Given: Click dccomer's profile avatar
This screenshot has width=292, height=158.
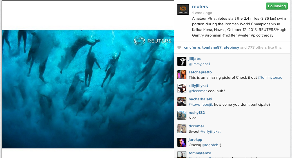Looking at the screenshot, I should [x=182, y=129].
